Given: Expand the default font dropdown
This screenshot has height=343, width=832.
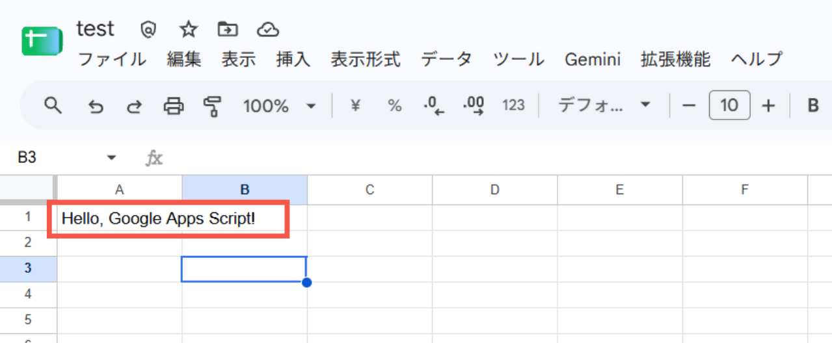Looking at the screenshot, I should tap(604, 106).
